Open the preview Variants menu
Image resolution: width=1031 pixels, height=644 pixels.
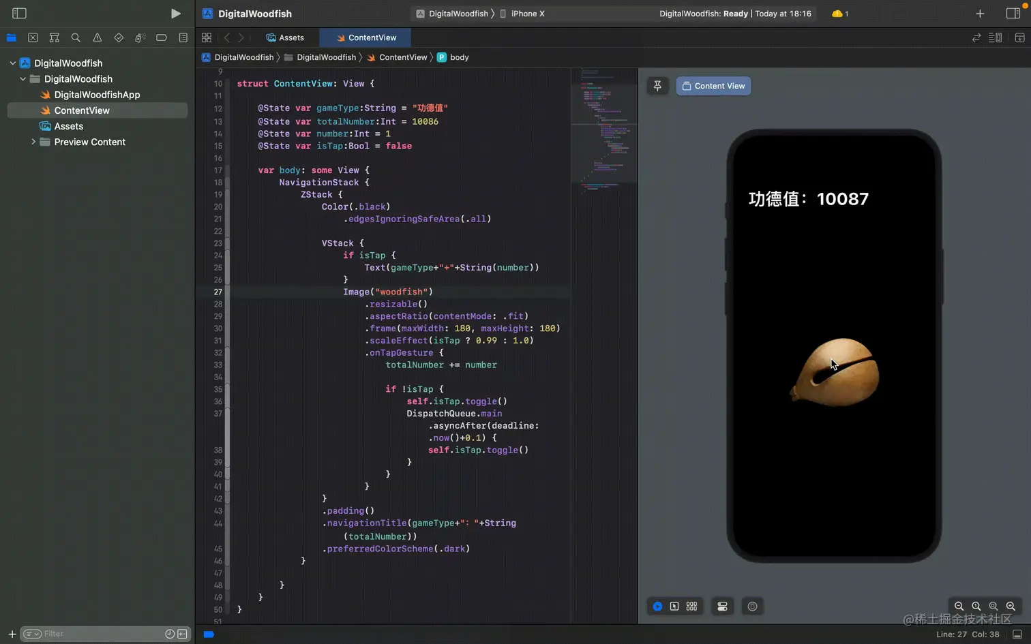(x=691, y=607)
